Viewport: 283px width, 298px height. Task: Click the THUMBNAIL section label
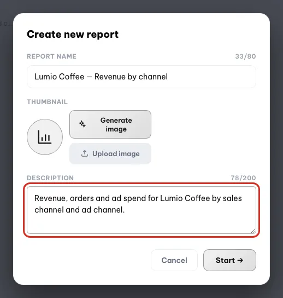47,102
